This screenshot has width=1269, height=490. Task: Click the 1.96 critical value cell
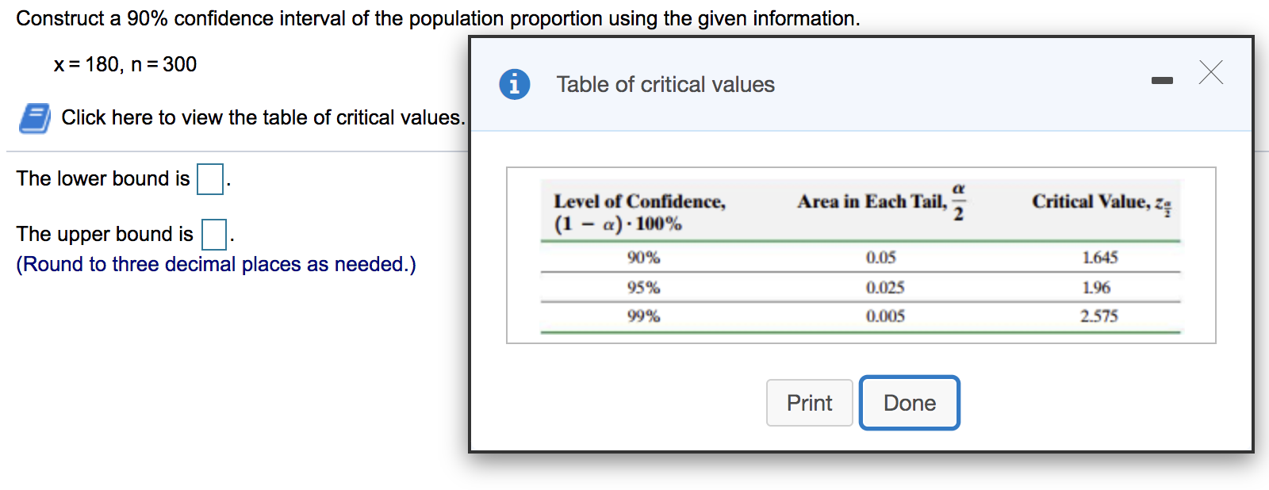[x=1096, y=288]
